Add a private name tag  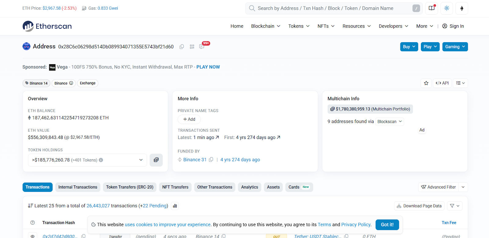tap(189, 119)
